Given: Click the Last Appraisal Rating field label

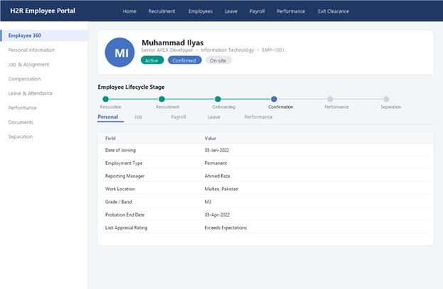Looking at the screenshot, I should (x=127, y=228).
